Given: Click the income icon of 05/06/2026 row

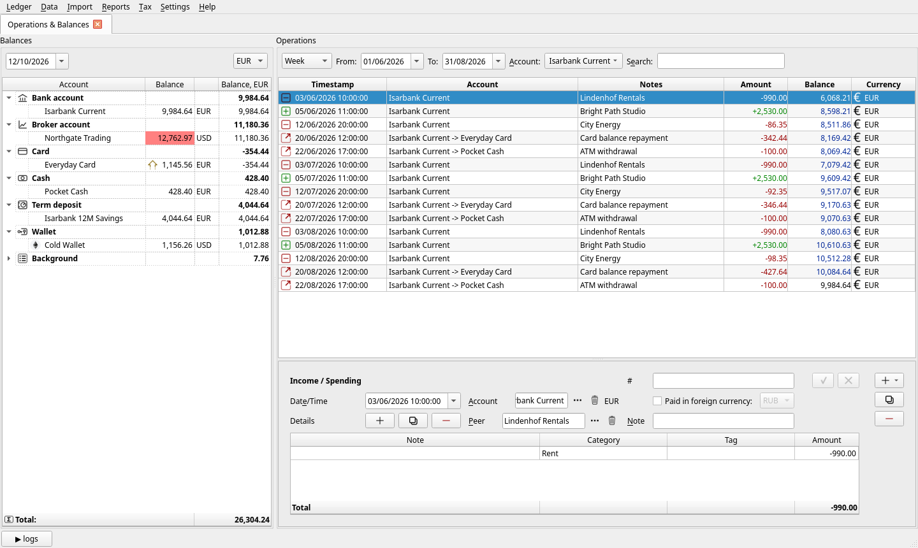Looking at the screenshot, I should [286, 112].
